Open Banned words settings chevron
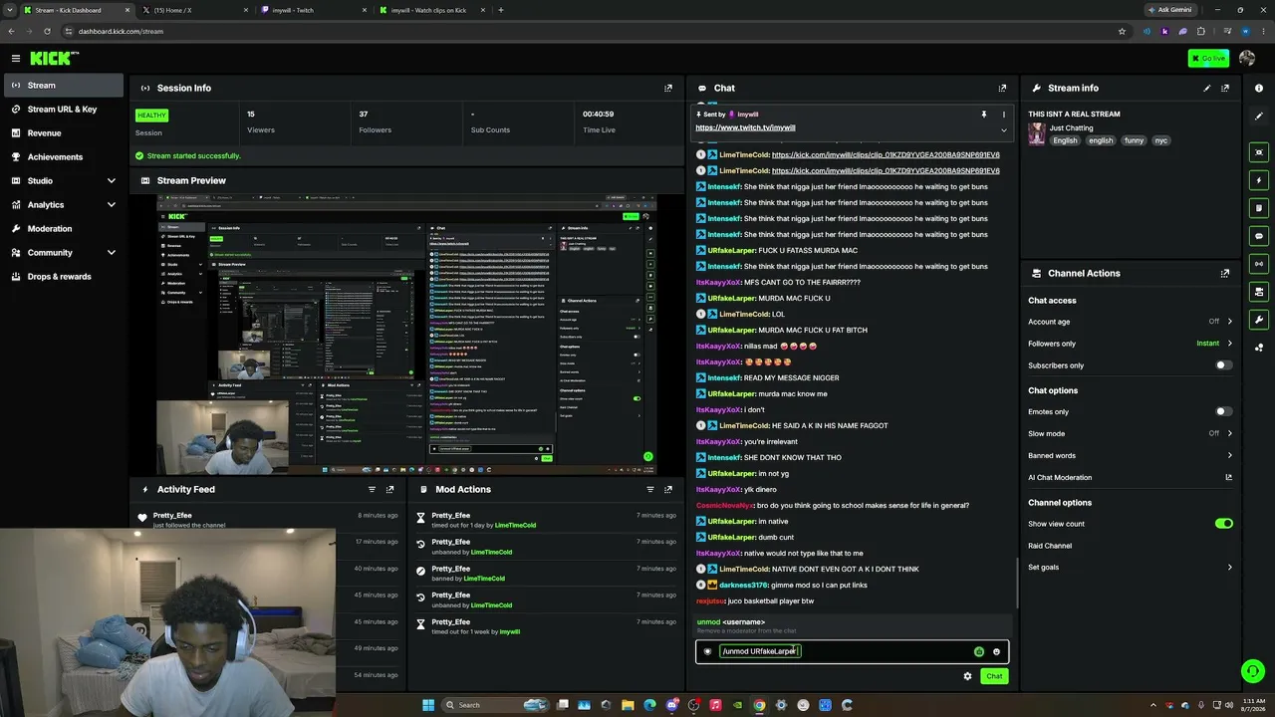 click(1229, 455)
